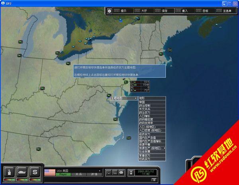Viewport: 239px width, 185px height.
Task: Click the date and time display 2001/01/12
Action: point(146,173)
